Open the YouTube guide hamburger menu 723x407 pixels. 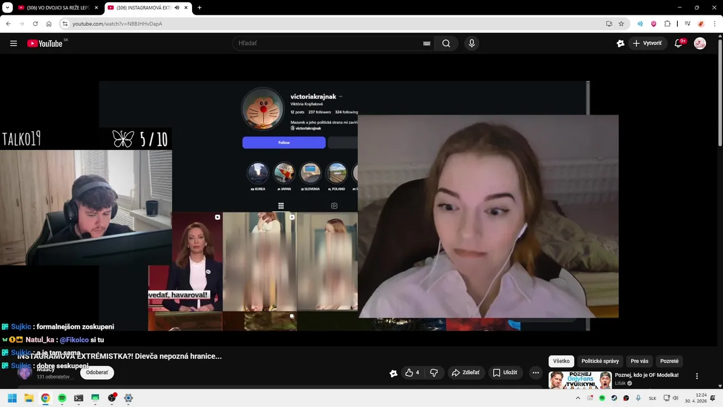tap(14, 44)
